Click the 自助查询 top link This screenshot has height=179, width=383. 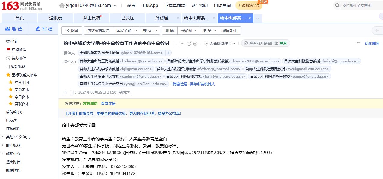point(222,5)
